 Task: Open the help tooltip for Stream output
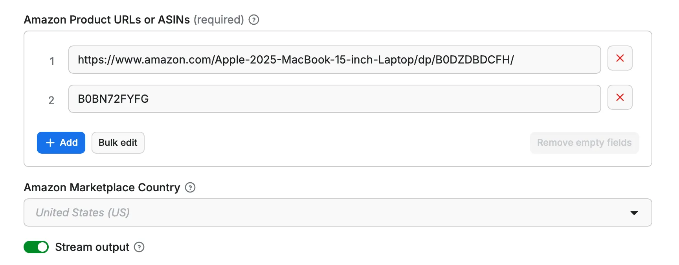(x=139, y=247)
